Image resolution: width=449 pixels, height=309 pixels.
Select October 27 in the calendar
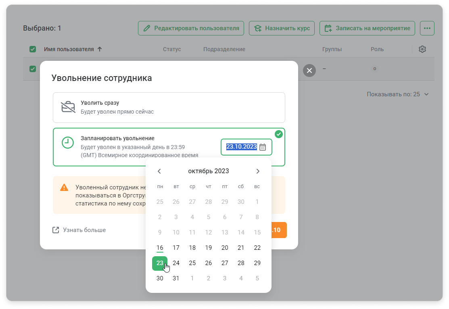[x=225, y=263]
